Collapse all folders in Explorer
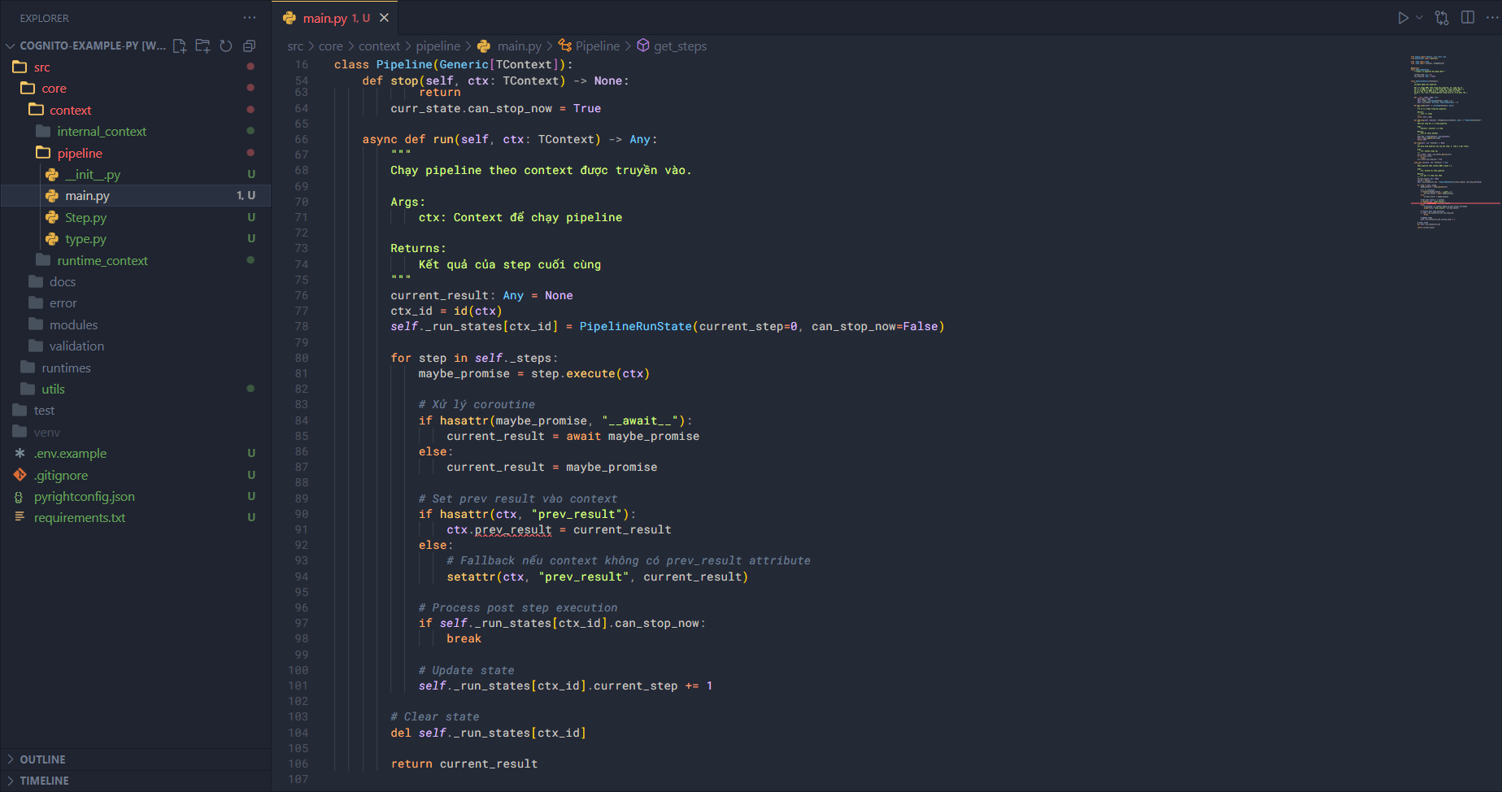 pyautogui.click(x=249, y=46)
